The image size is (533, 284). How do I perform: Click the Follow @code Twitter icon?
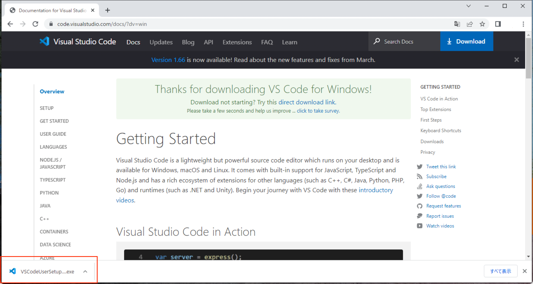click(420, 196)
